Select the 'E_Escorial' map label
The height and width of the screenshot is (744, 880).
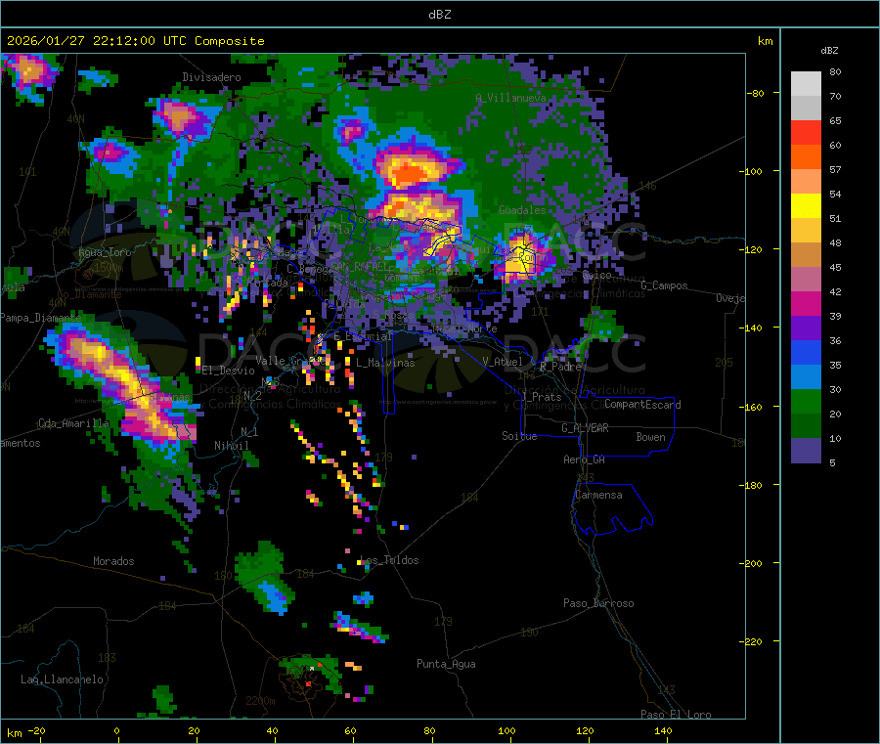coord(363,336)
